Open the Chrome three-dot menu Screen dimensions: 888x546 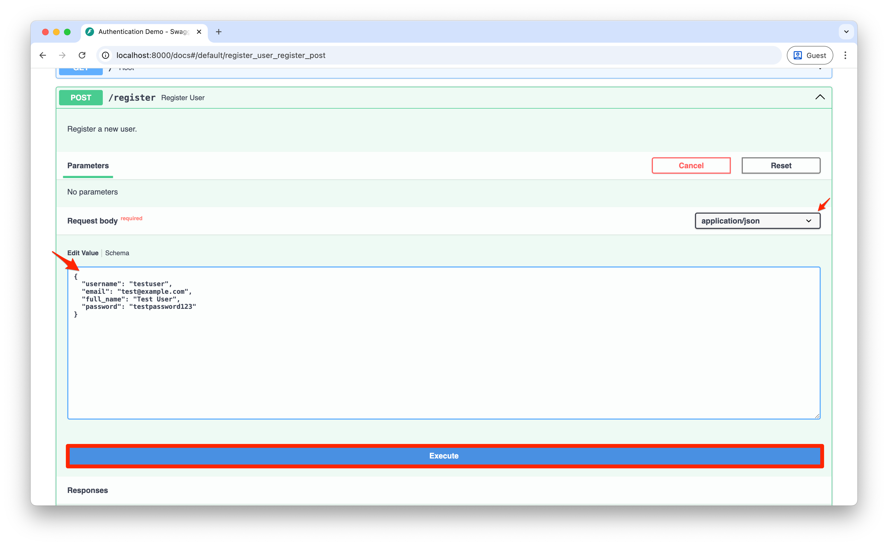pos(845,55)
